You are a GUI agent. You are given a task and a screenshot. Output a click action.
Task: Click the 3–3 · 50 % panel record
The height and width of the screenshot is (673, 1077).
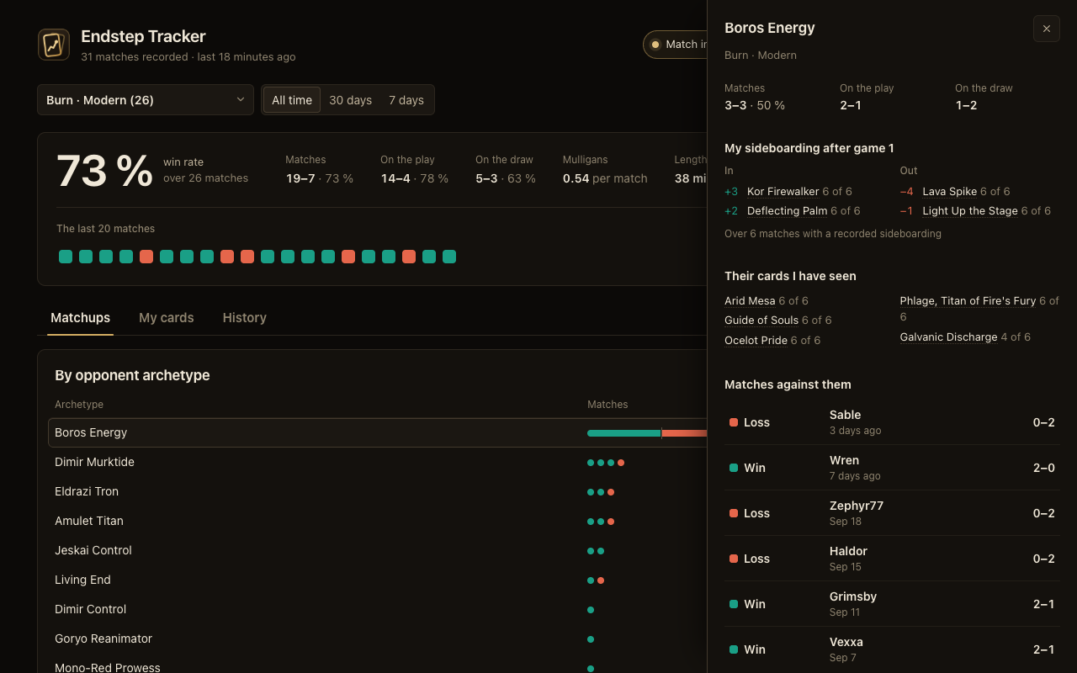[x=755, y=105]
